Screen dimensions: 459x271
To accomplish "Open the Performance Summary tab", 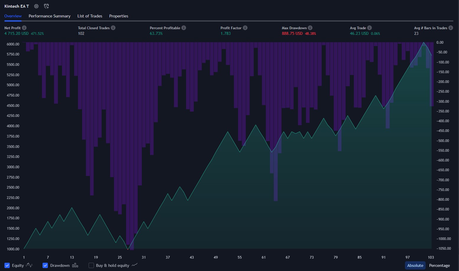I will (x=50, y=16).
